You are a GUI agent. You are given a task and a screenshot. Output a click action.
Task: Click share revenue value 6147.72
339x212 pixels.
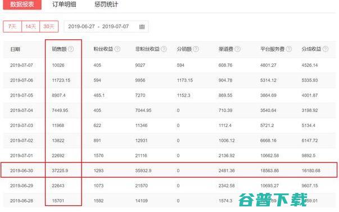[310, 141]
